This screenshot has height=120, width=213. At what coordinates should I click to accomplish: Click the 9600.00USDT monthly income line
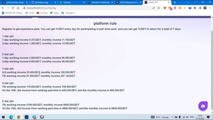point(65,108)
